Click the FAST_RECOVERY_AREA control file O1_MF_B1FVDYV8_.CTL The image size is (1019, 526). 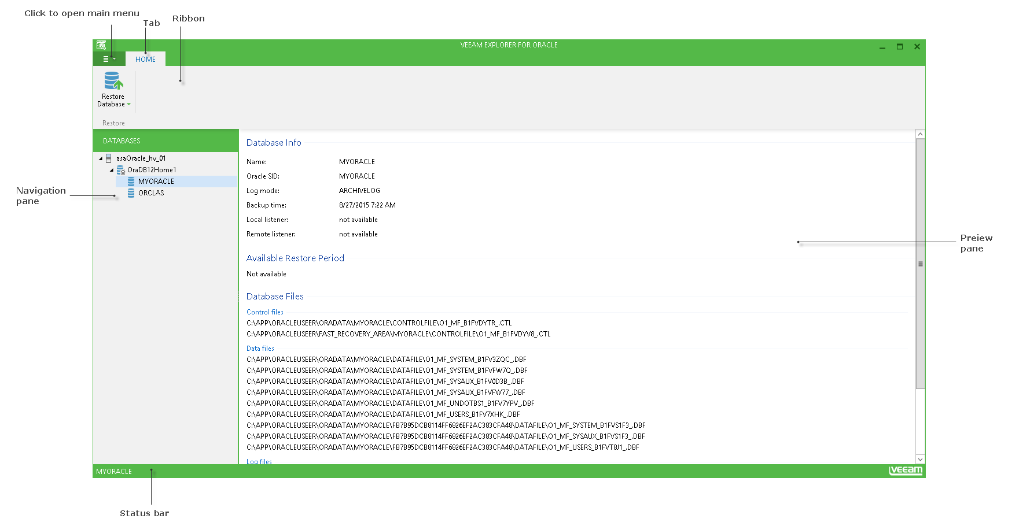point(399,334)
